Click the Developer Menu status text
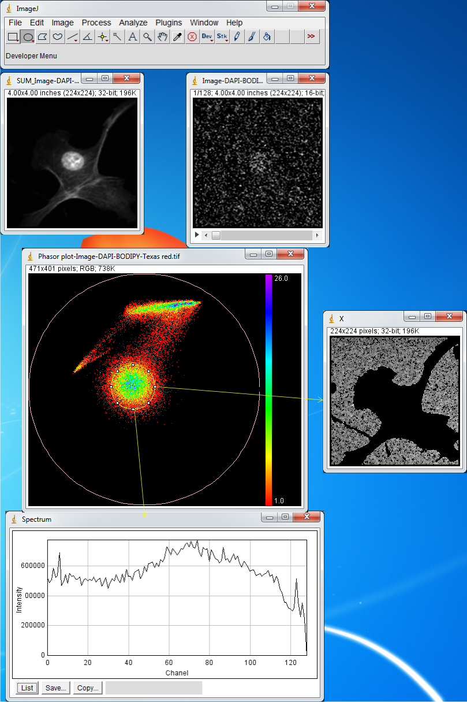The width and height of the screenshot is (467, 702). pos(31,56)
